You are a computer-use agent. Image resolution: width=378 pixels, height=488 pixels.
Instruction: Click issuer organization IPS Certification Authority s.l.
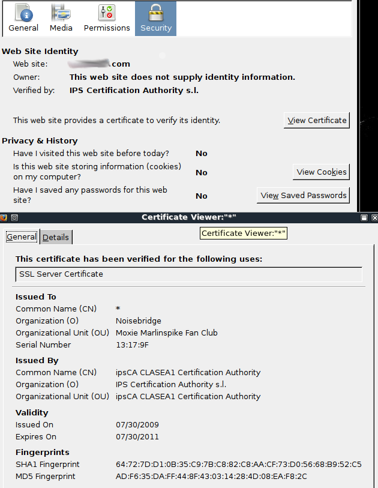[171, 384]
